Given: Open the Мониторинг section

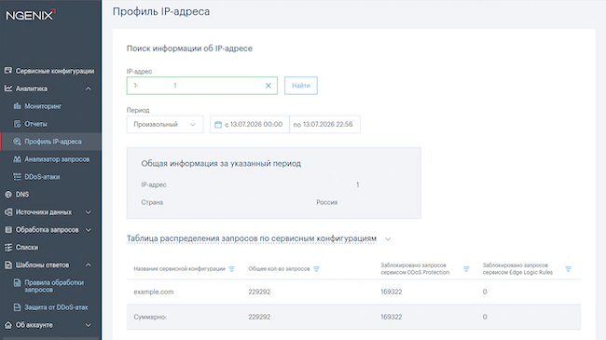Looking at the screenshot, I should (x=43, y=106).
